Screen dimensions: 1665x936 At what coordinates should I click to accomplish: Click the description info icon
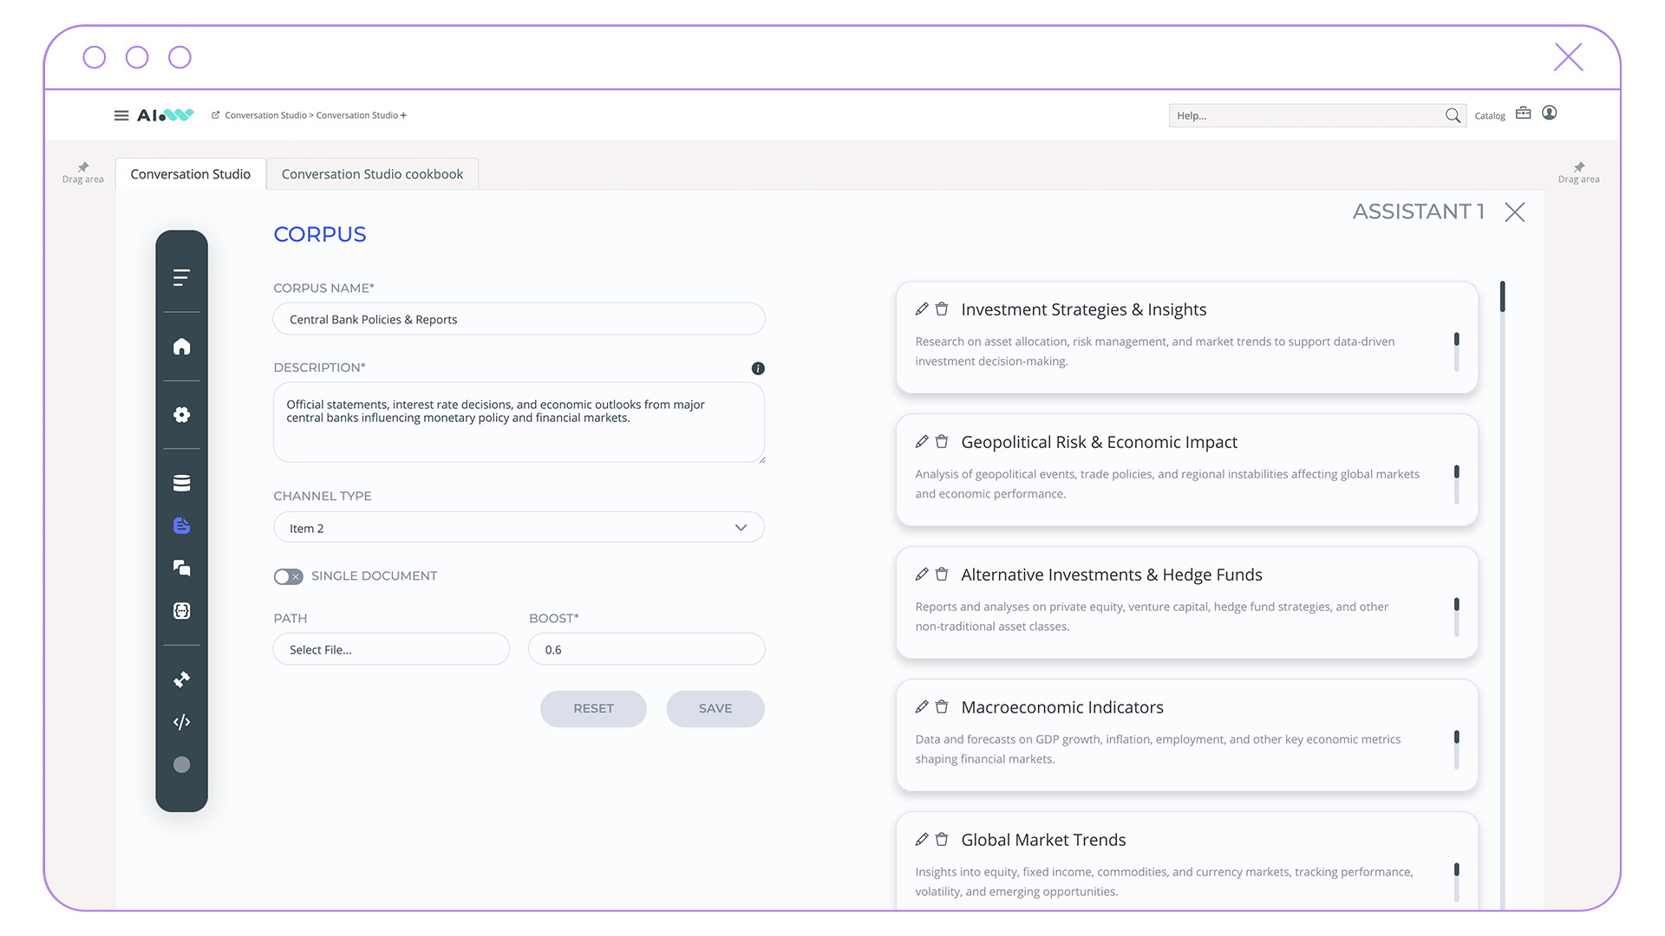tap(758, 368)
